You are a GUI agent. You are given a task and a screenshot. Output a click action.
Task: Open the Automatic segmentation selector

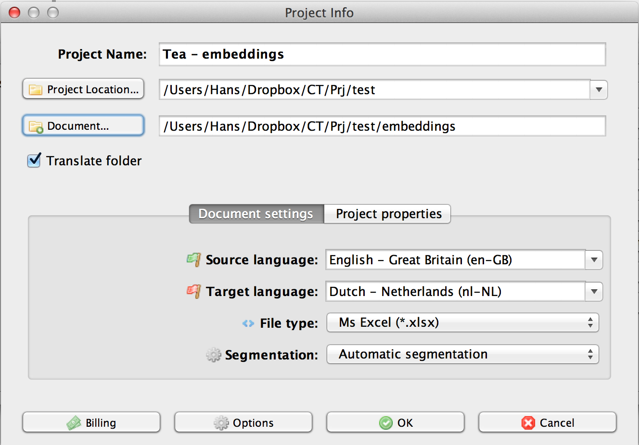click(462, 354)
